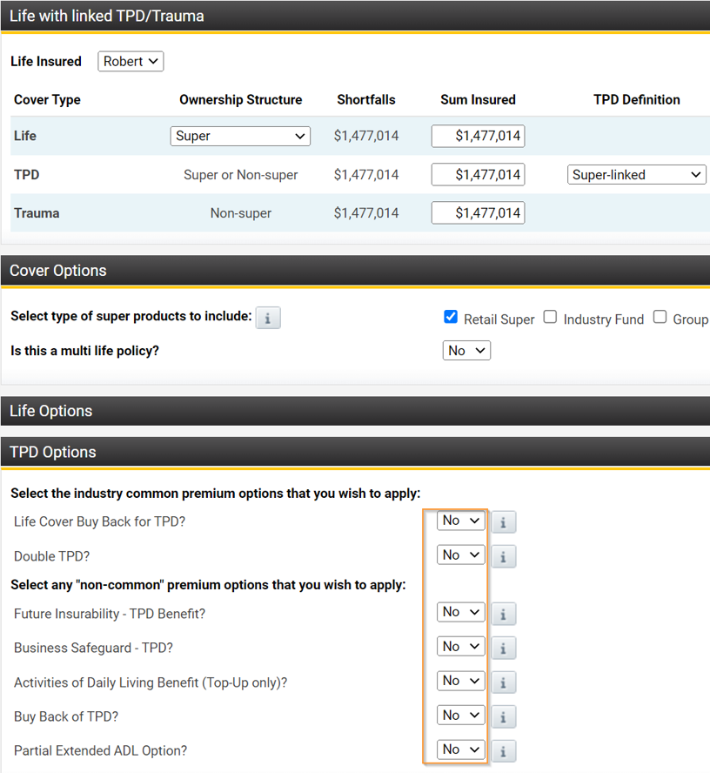Click Business Safeguard TPD info icon
This screenshot has width=710, height=773.
[504, 648]
